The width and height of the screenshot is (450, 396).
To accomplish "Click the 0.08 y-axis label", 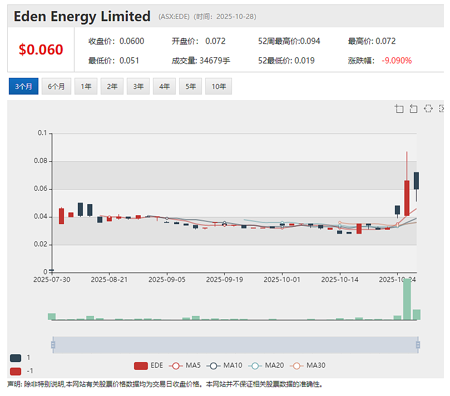I will click(x=41, y=161).
